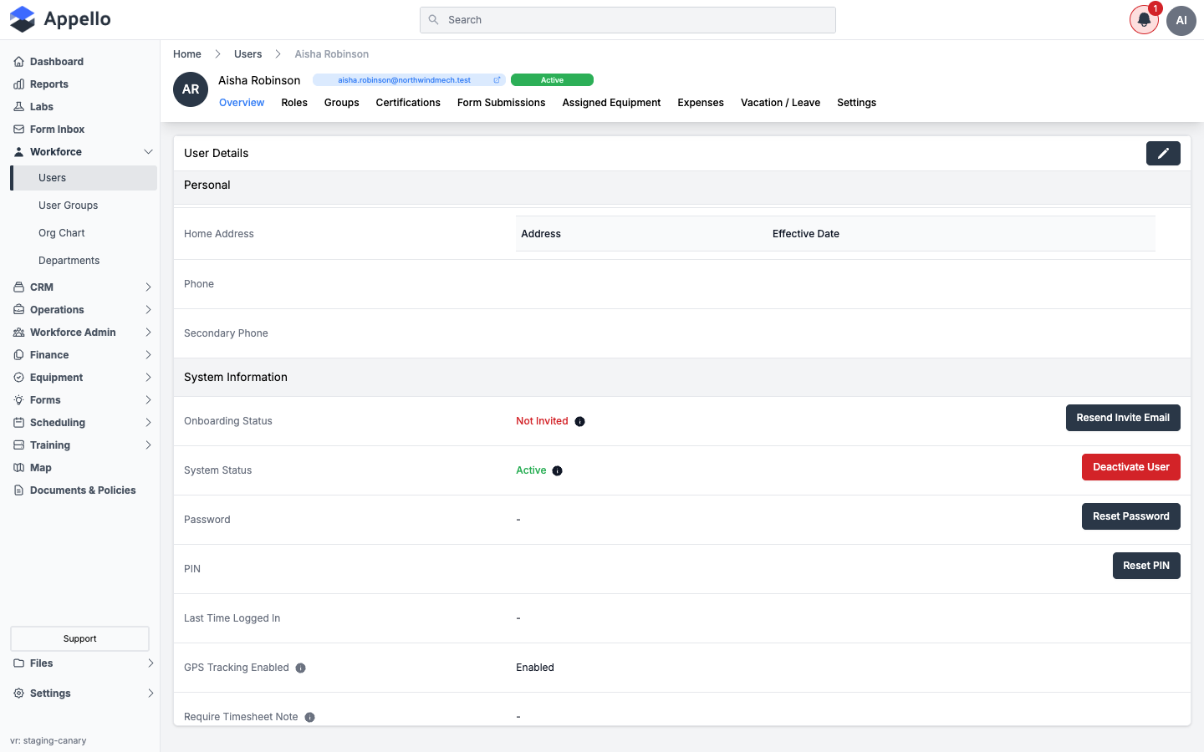
Task: Click info icon next to Not Invited
Action: point(579,421)
